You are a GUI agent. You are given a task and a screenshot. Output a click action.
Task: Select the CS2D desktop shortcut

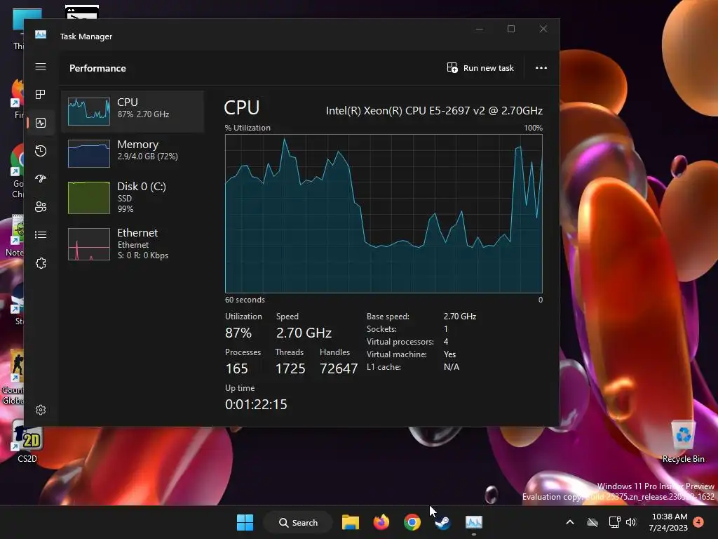pyautogui.click(x=27, y=441)
